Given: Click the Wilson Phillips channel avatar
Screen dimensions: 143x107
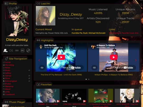Looking at the screenshot, I should (x=93, y=46).
